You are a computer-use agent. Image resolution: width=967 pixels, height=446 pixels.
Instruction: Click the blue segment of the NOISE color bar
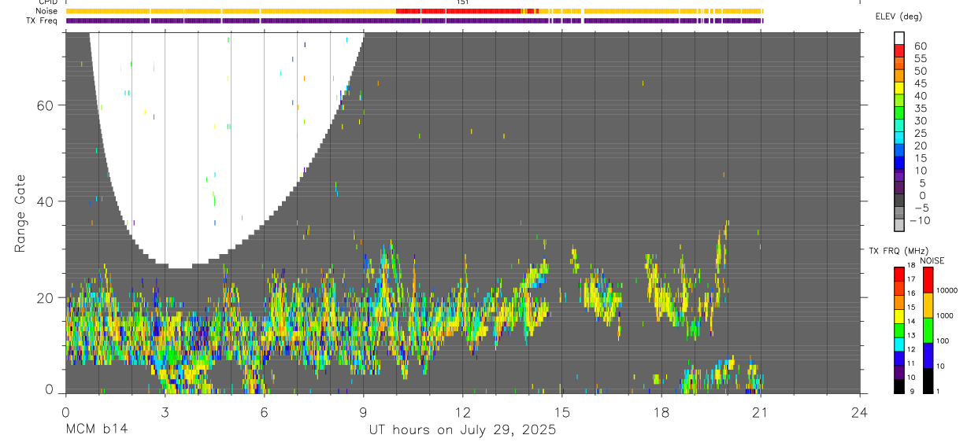coord(928,355)
